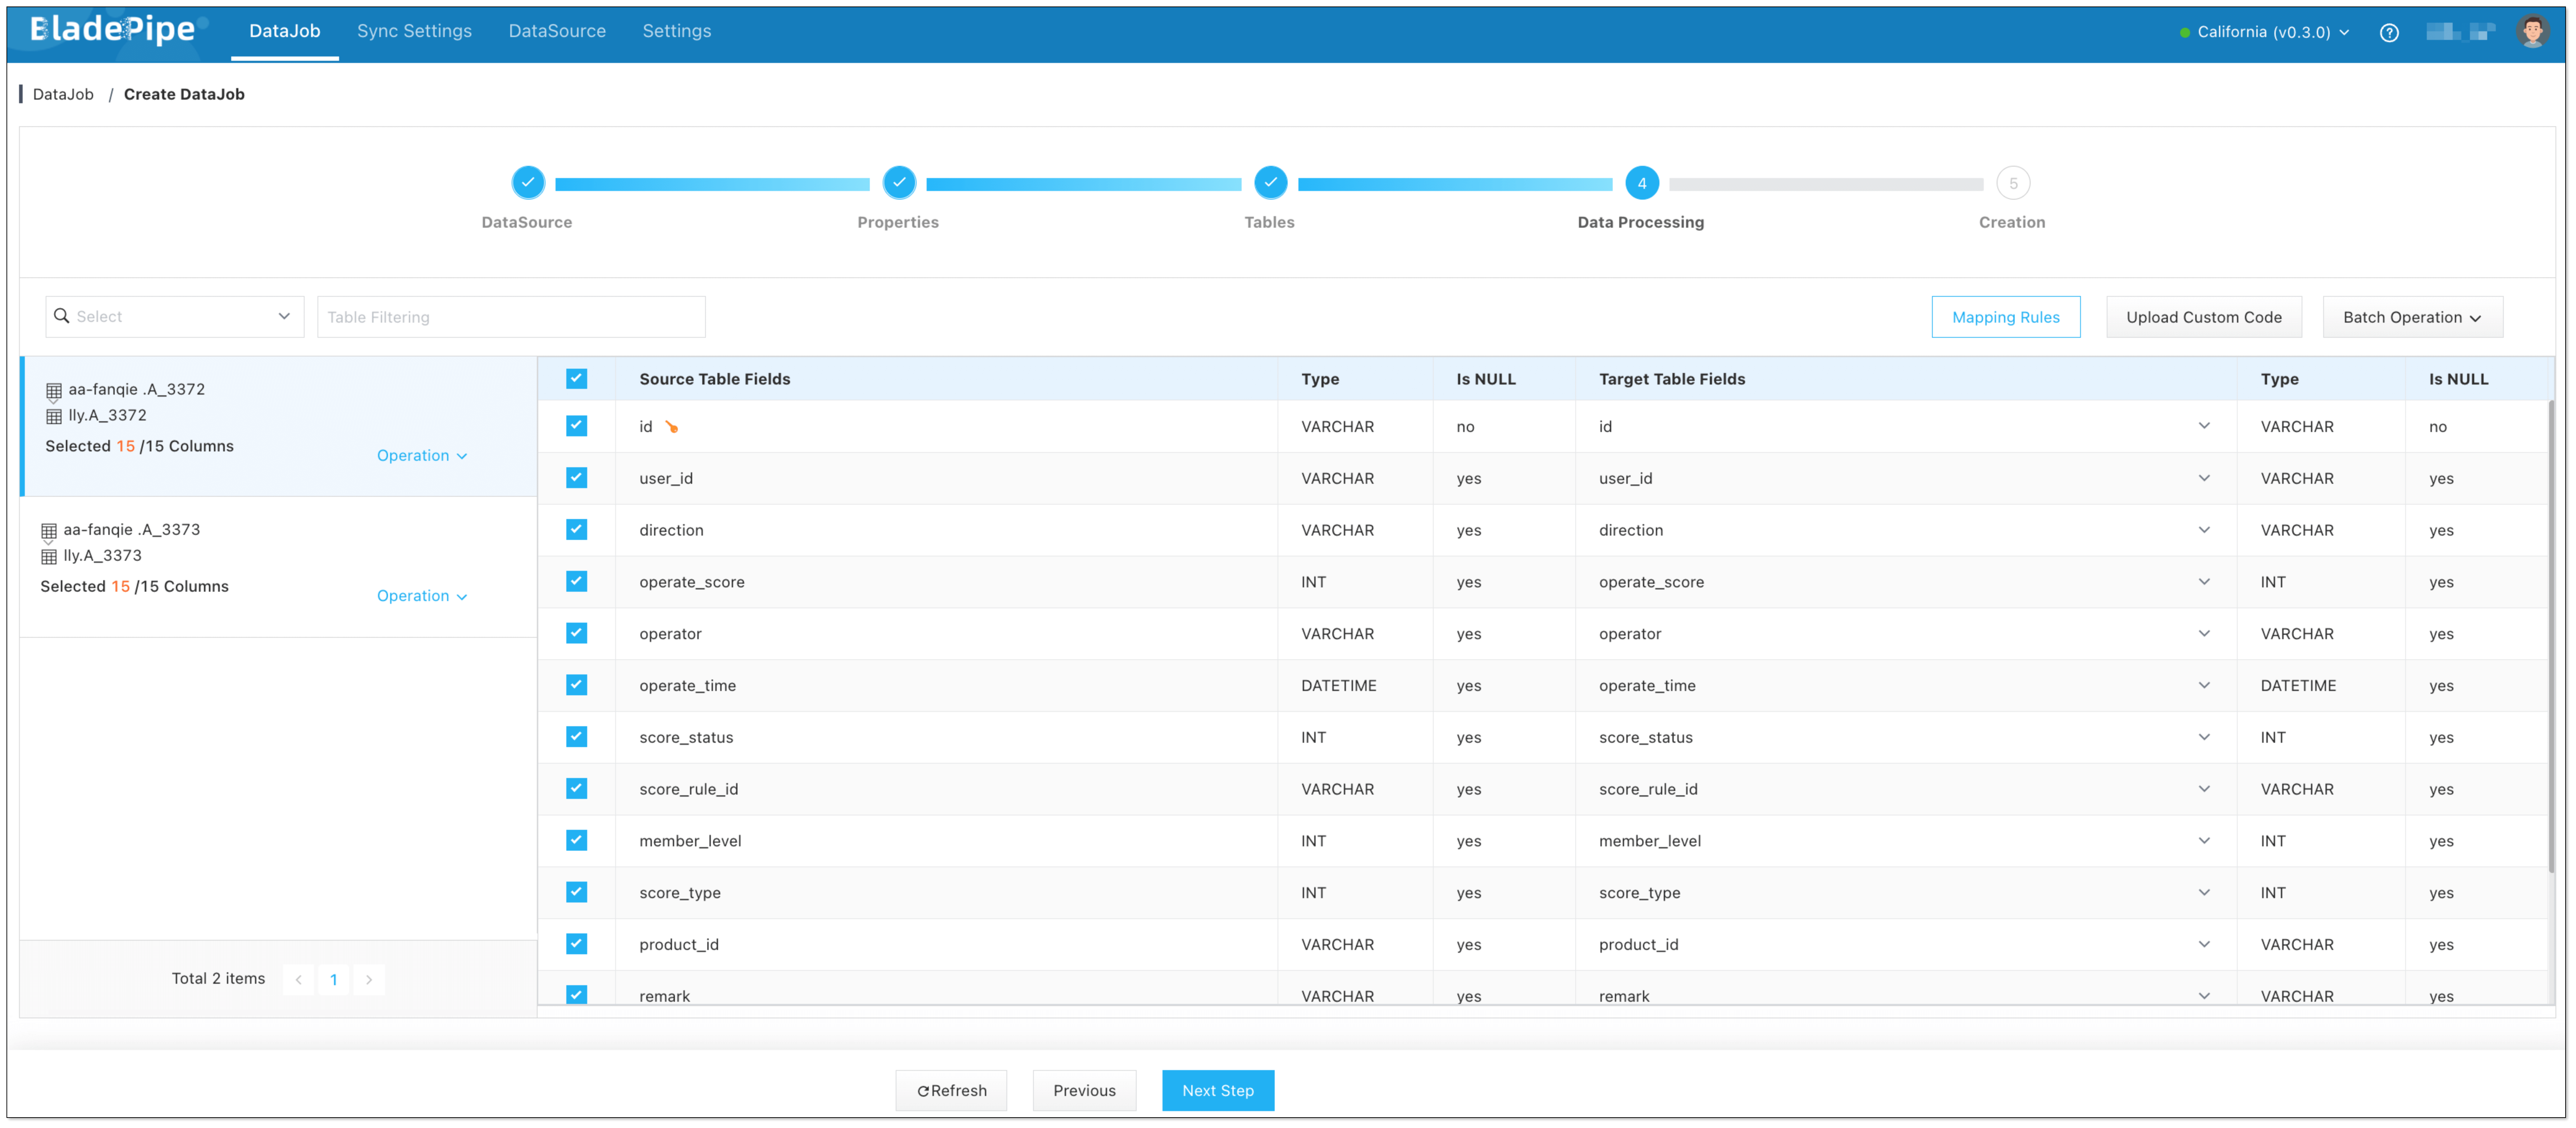Uncheck the user_id field checkbox

[x=576, y=478]
